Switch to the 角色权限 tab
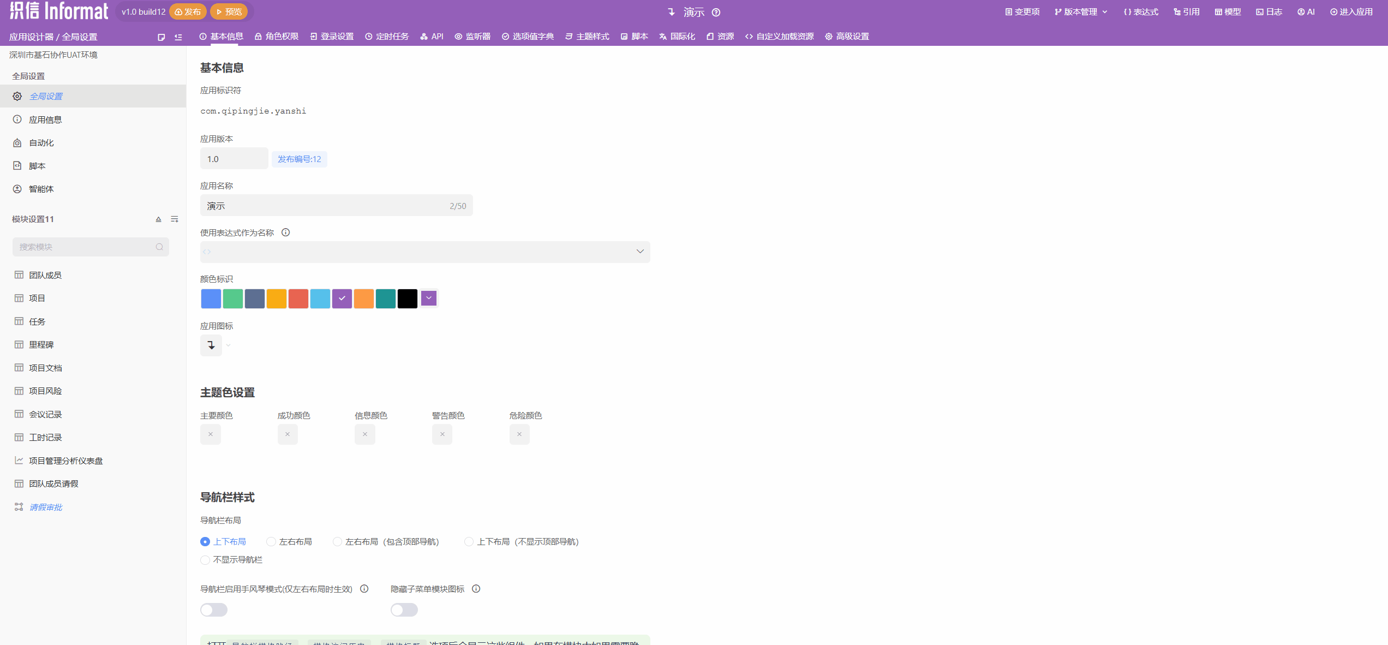This screenshot has height=645, width=1388. point(277,37)
